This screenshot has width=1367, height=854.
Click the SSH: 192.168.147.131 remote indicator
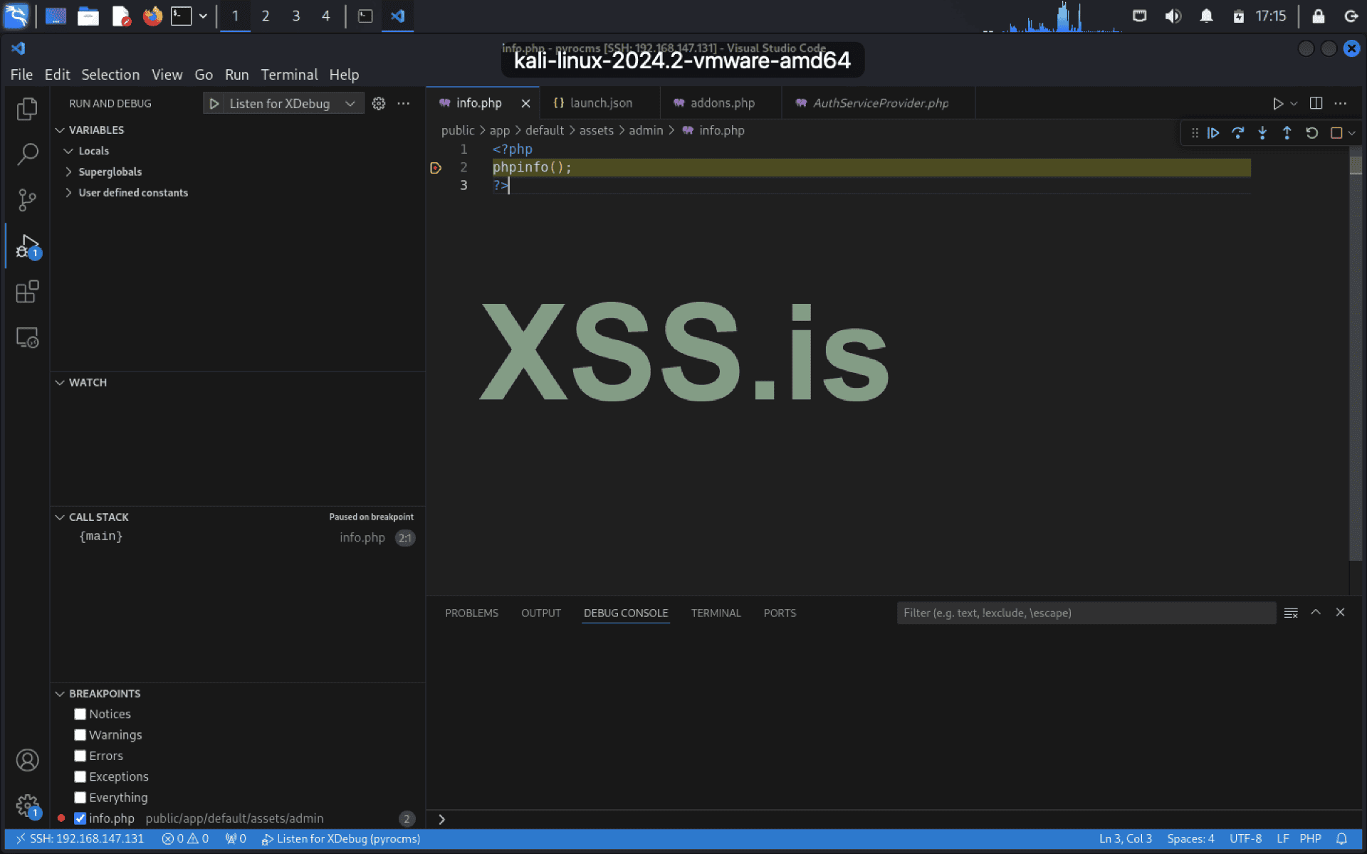[x=80, y=838]
